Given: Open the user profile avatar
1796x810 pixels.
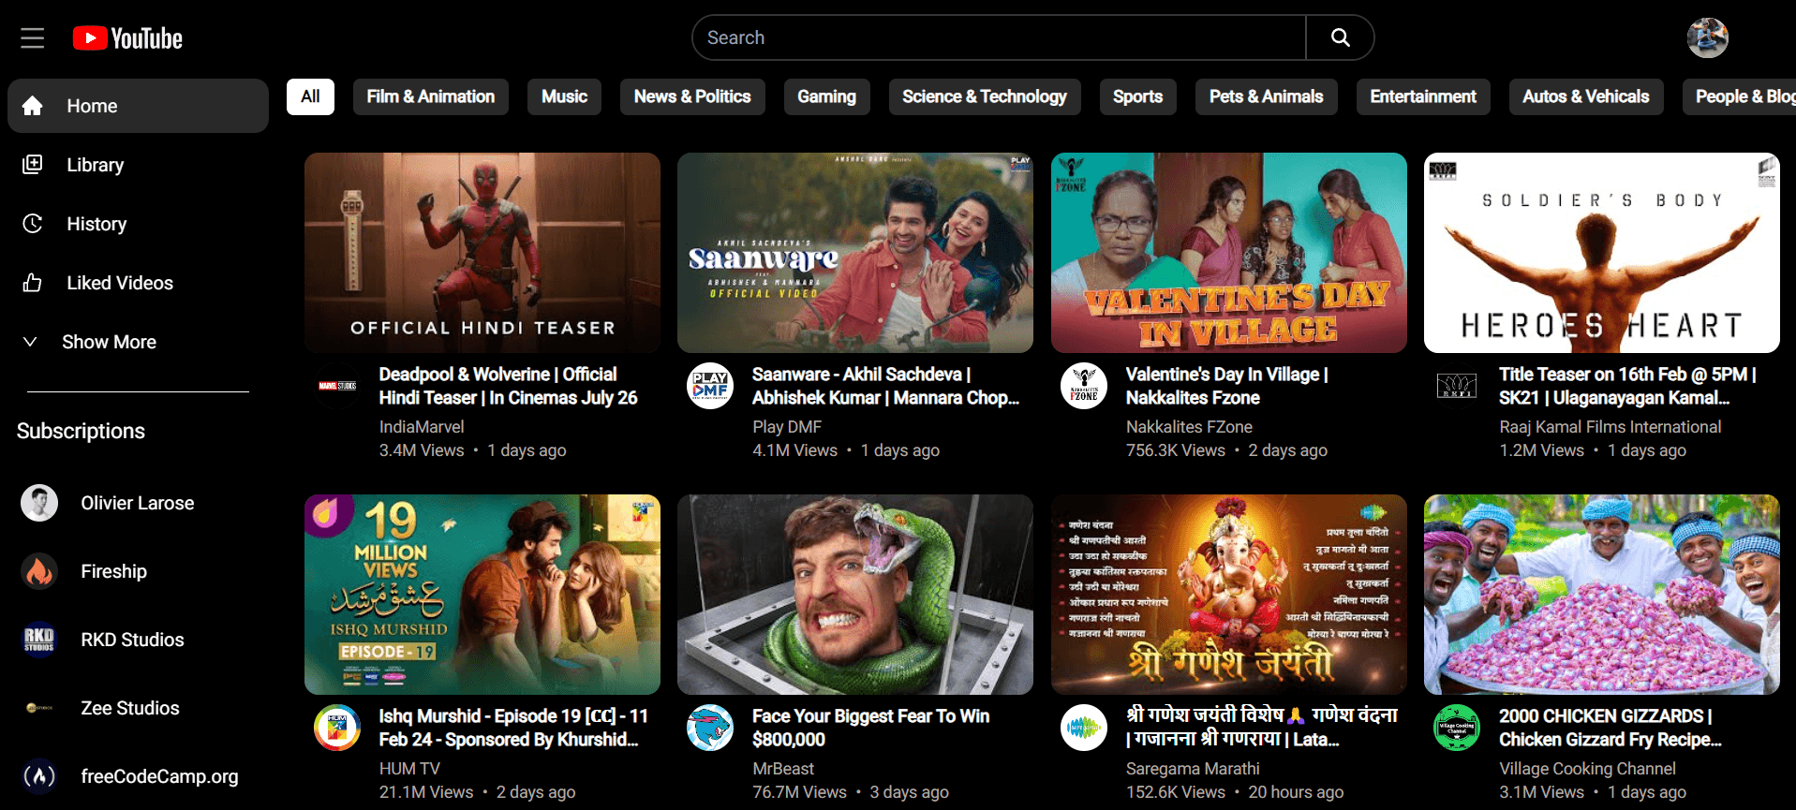Looking at the screenshot, I should [1707, 37].
